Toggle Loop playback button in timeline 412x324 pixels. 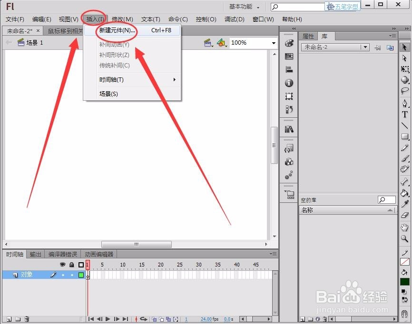[x=144, y=319]
